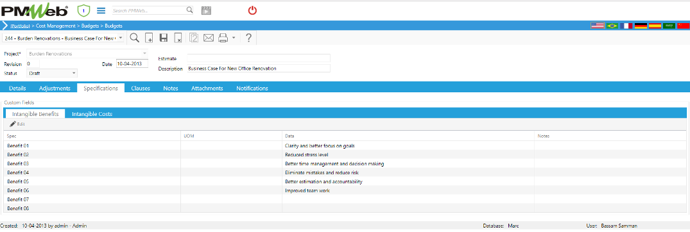The image size is (690, 232).
Task: Click the Description field text
Action: pos(258,69)
